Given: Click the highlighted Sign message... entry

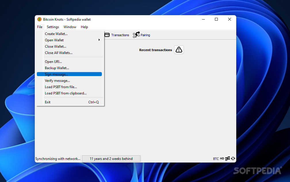Looking at the screenshot, I should coord(69,74).
